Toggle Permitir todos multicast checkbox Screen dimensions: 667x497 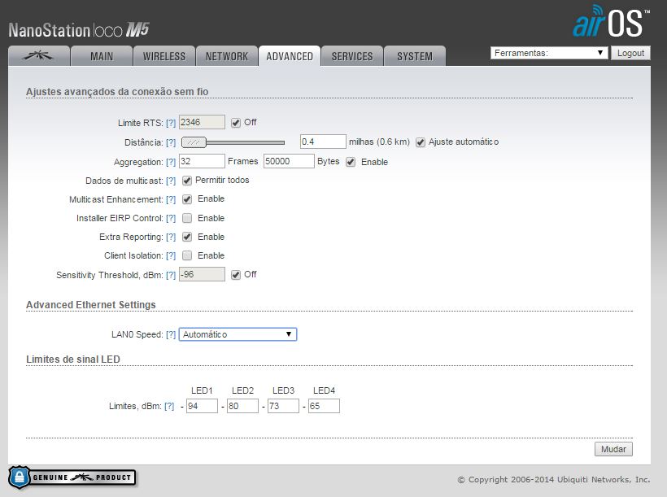(187, 181)
